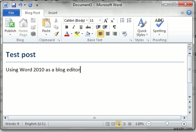196x132 pixels.
Task: Click the Copy icon
Action: point(56,27)
